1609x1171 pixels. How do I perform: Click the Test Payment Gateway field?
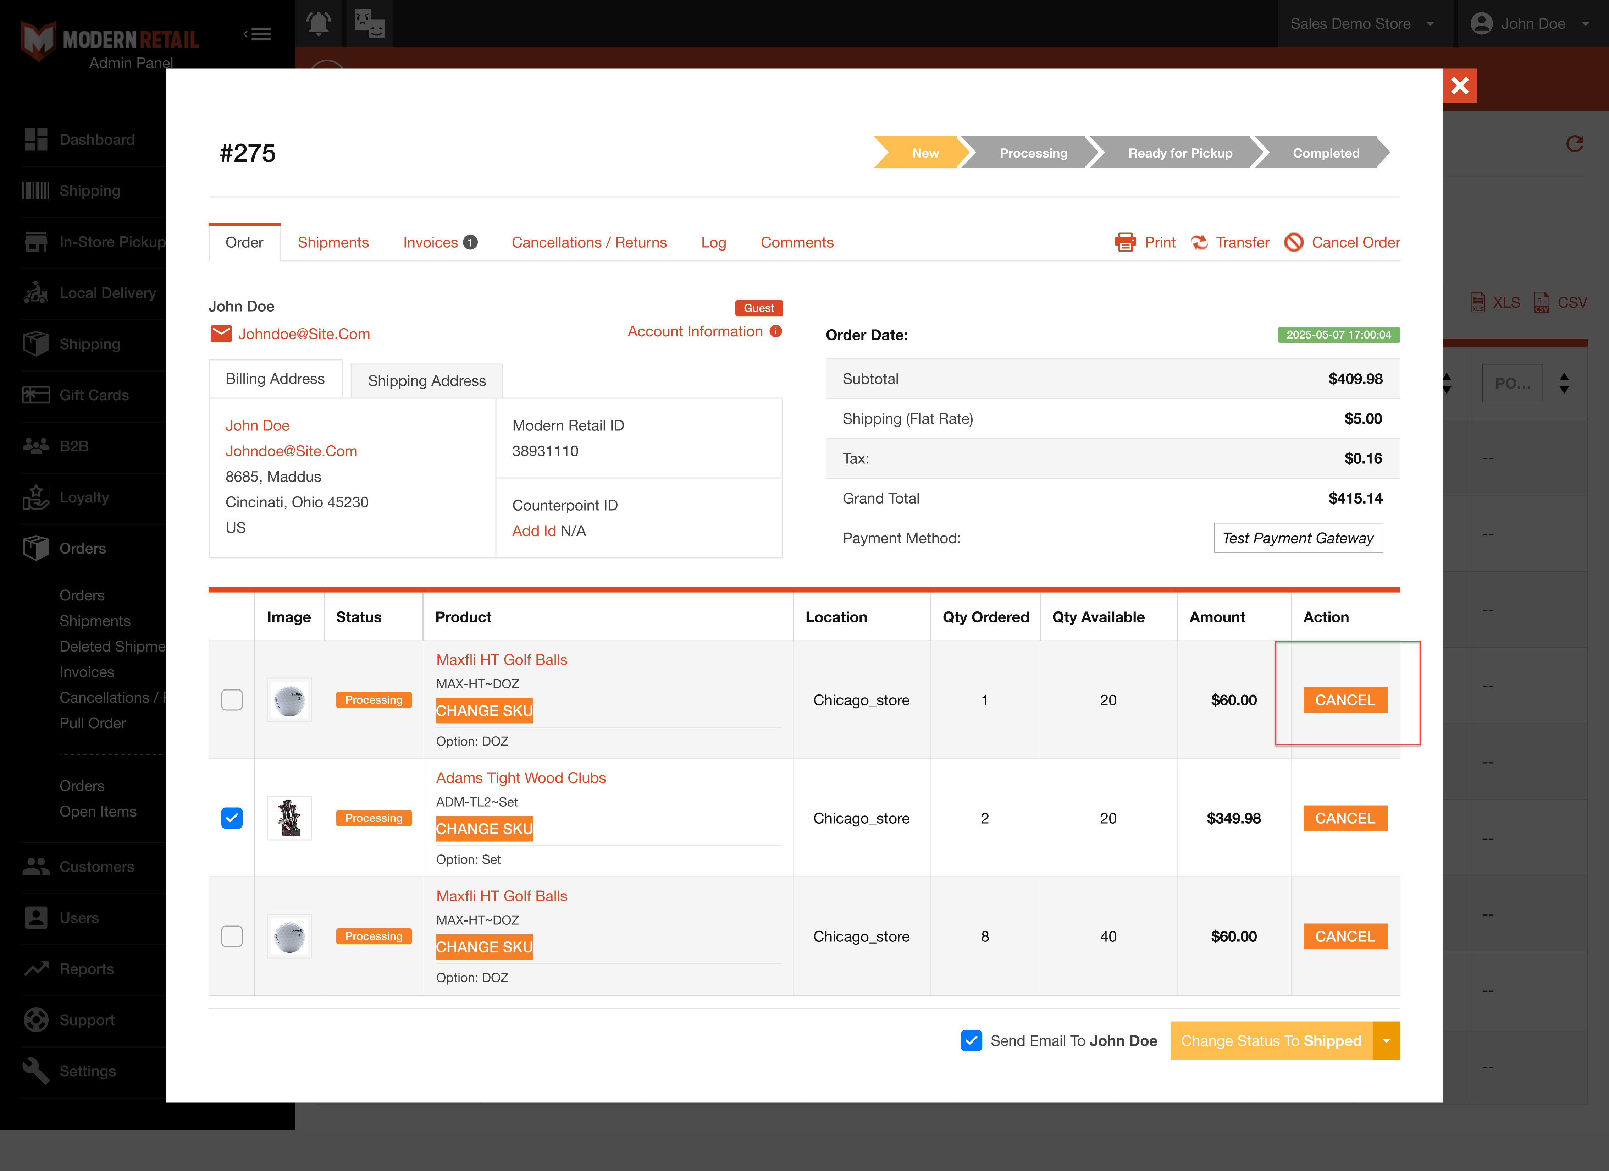[x=1298, y=538]
